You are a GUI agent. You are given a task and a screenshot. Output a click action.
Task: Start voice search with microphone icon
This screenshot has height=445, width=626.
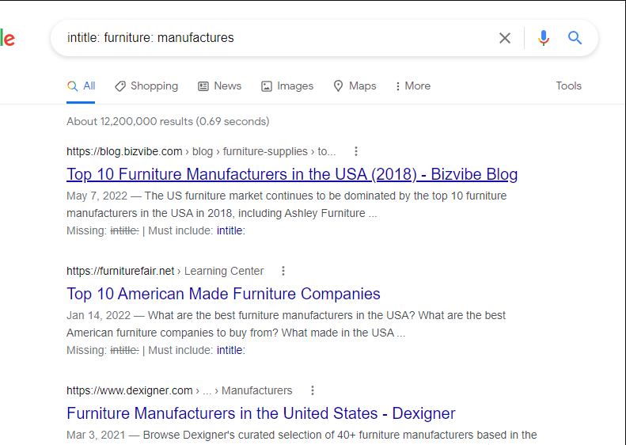click(x=543, y=38)
